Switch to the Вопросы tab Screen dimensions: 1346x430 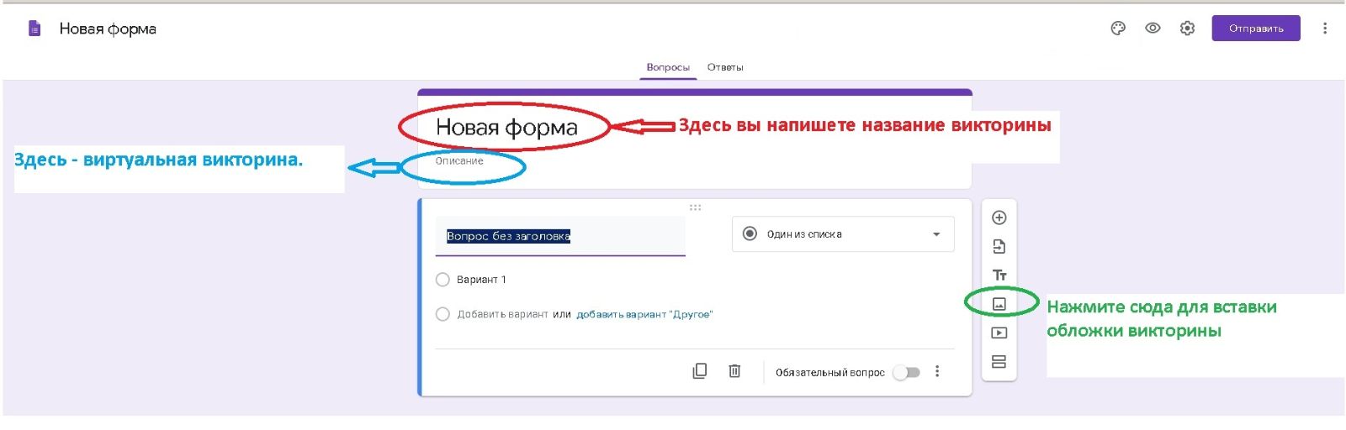[x=668, y=67]
